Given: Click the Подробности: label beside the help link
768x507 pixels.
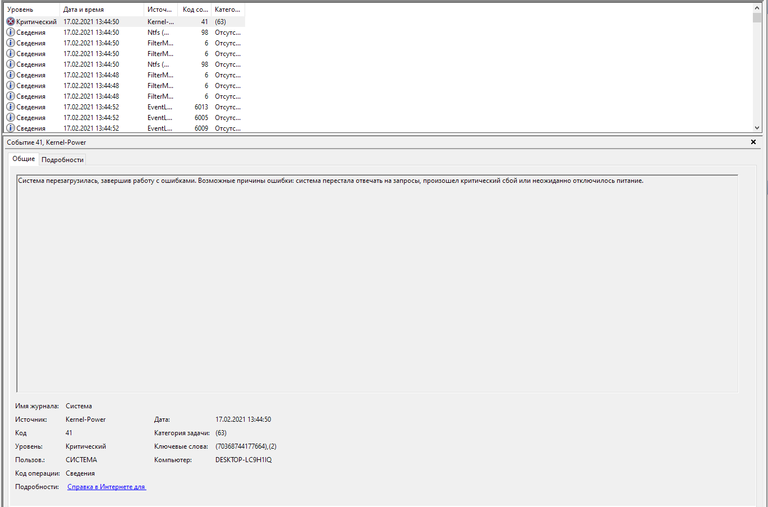Looking at the screenshot, I should click(x=37, y=487).
